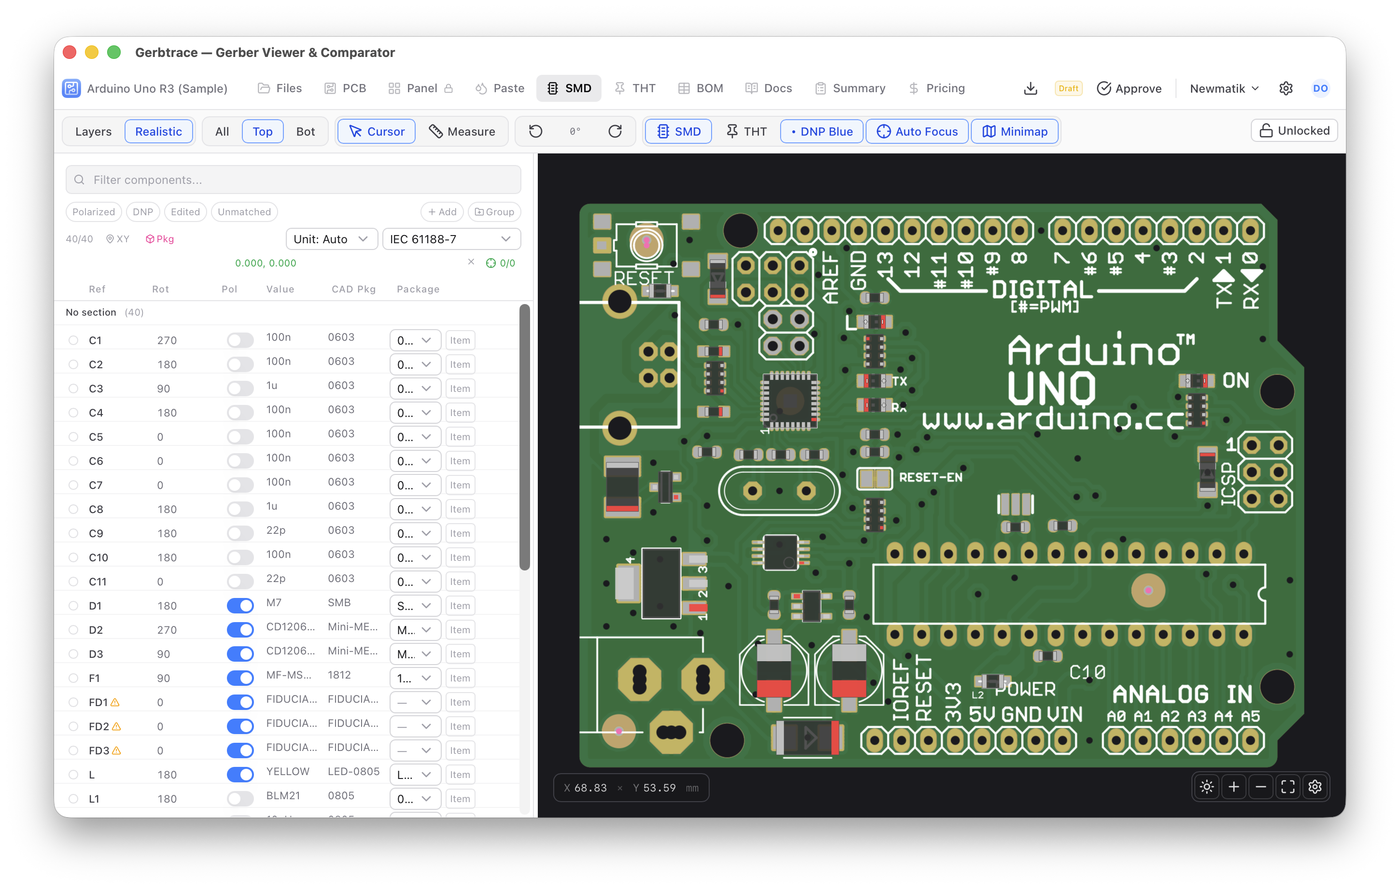This screenshot has width=1400, height=889.
Task: Rotate view clockwise
Action: click(615, 131)
